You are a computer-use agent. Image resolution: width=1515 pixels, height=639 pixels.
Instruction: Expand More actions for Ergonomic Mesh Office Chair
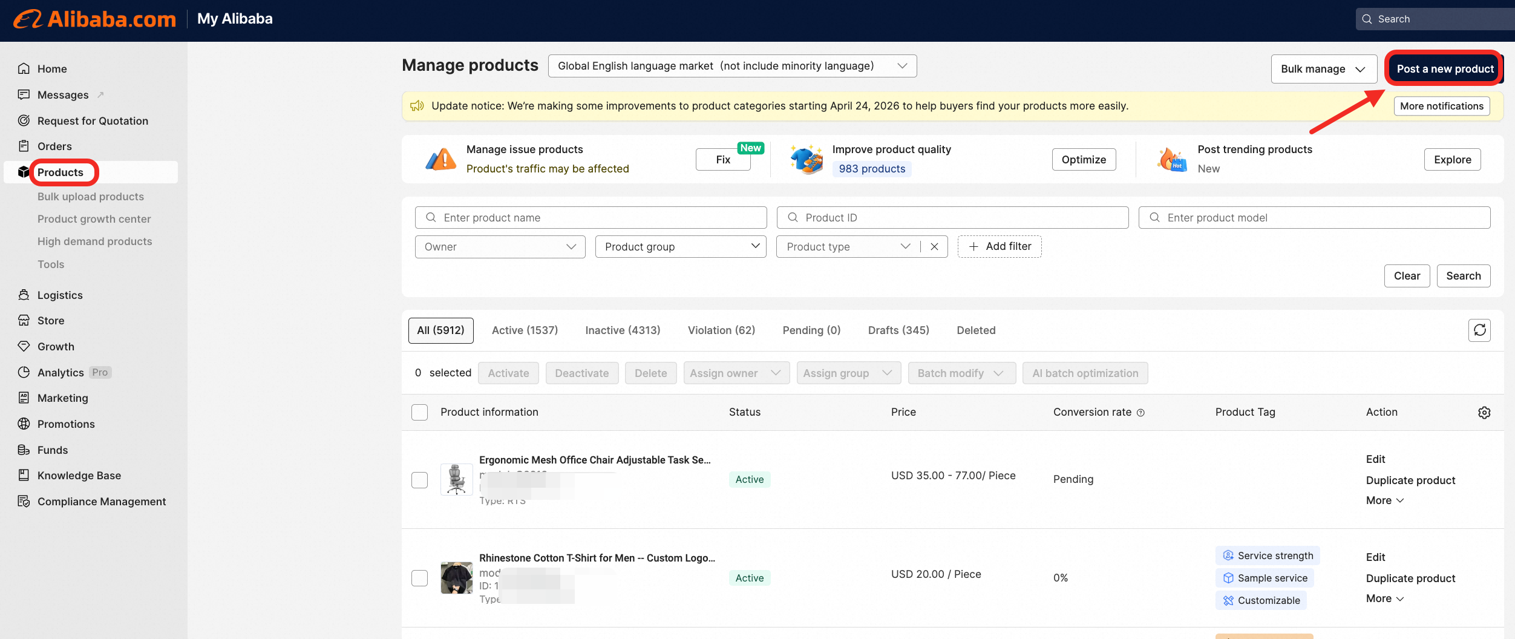[1384, 500]
